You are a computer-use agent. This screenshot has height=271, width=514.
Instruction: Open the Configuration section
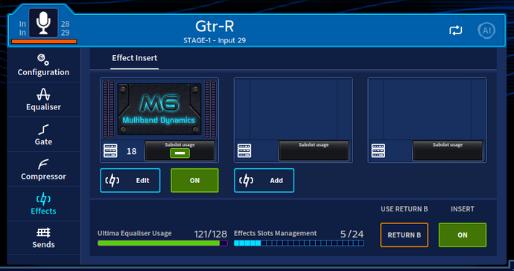(x=43, y=66)
